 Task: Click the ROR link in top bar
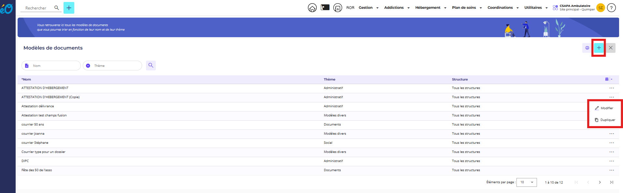350,8
